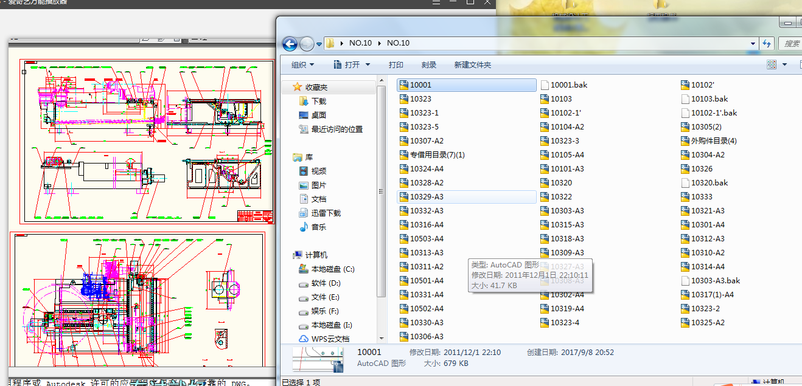Select file 10323-3
Viewport: 802px width, 386px height.
tap(560, 141)
